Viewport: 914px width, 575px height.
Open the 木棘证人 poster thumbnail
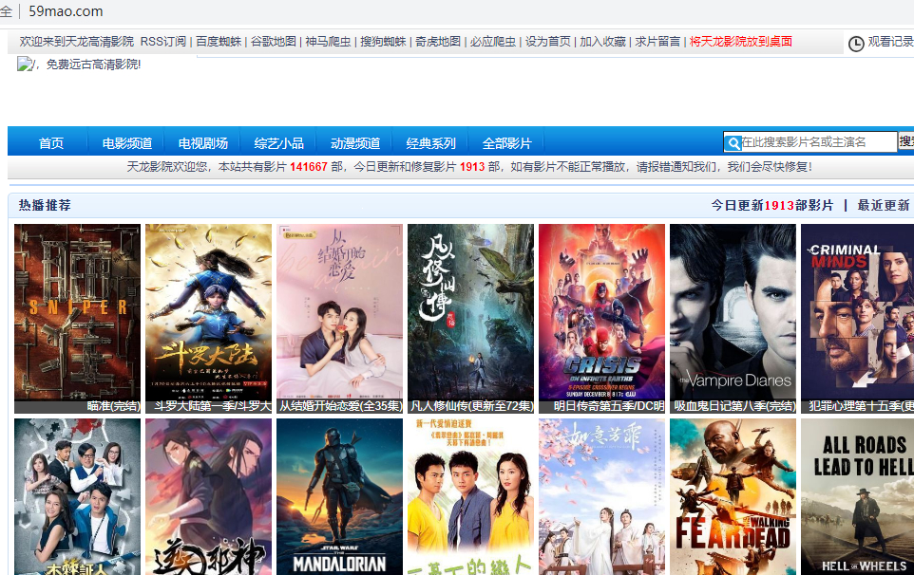point(77,497)
